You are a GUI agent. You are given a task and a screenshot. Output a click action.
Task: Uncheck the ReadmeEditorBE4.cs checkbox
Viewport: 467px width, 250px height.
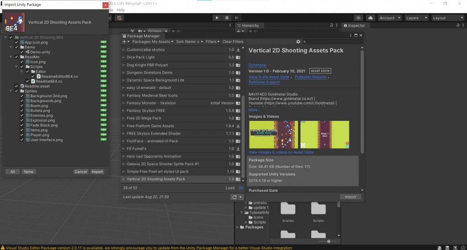tap(33, 76)
